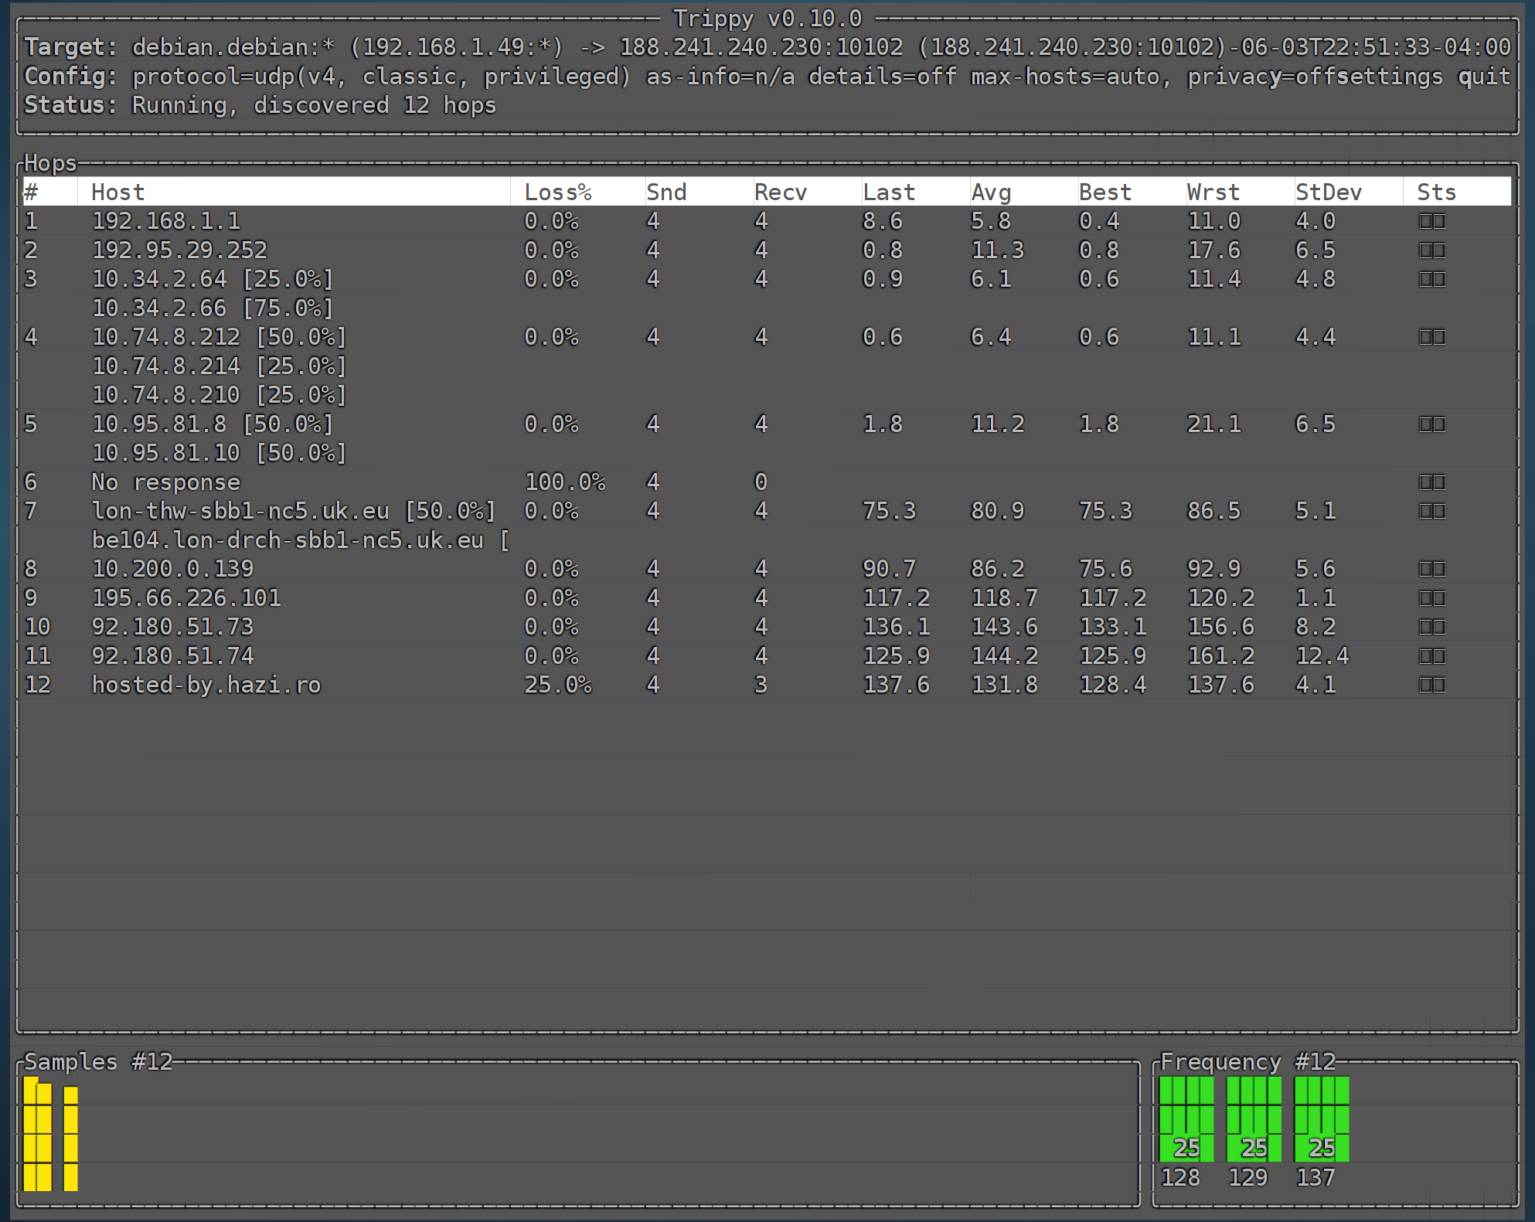Screen dimensions: 1535x1222
Task: Select the hop 6 No response row
Action: click(165, 482)
